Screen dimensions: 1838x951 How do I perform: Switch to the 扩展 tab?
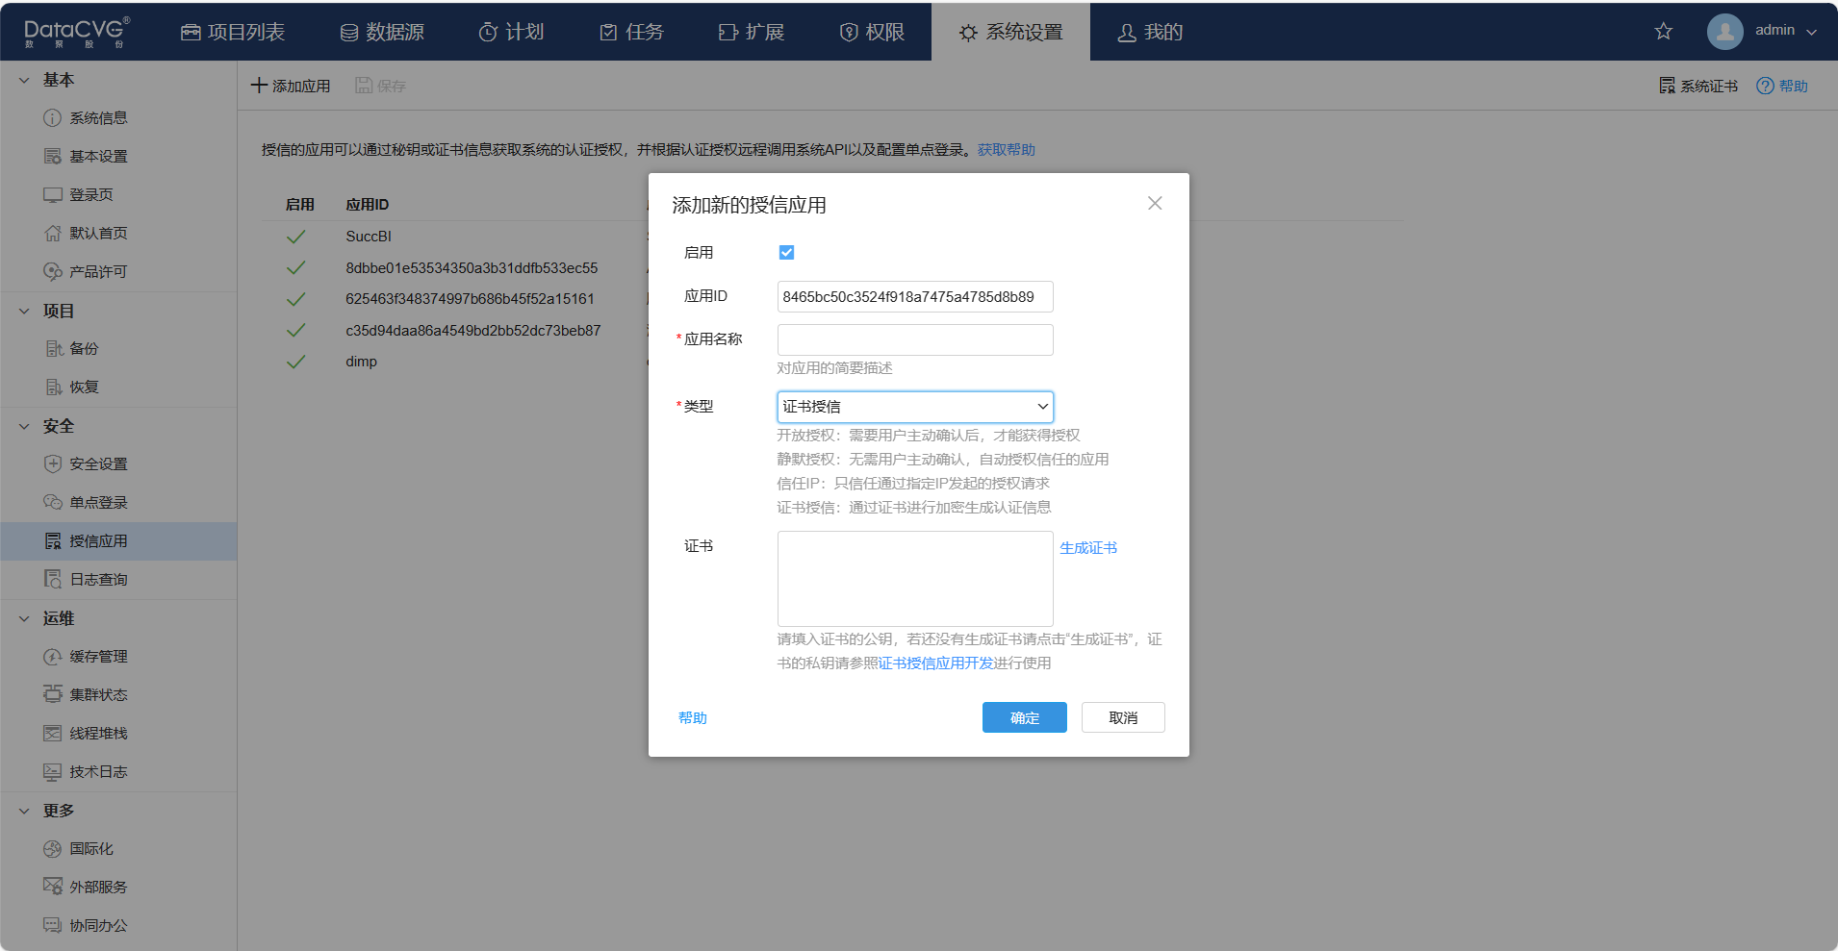point(752,32)
